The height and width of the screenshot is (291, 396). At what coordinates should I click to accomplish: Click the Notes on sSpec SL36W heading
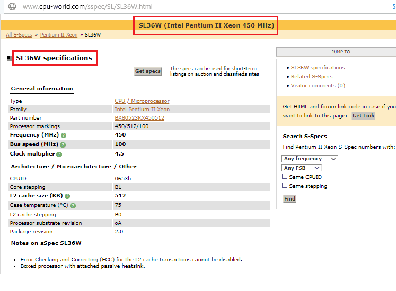[x=46, y=243]
